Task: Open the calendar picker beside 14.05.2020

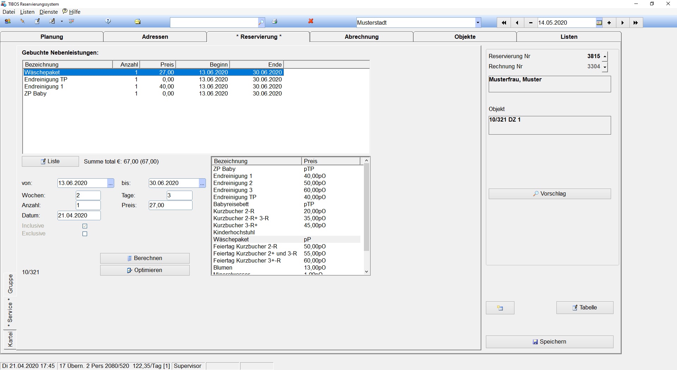Action: pyautogui.click(x=599, y=23)
